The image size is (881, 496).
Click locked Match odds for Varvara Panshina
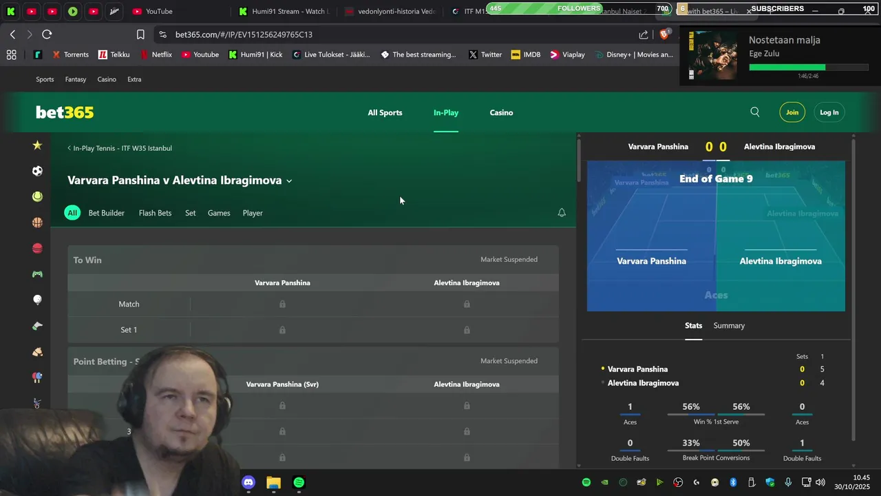(x=282, y=304)
